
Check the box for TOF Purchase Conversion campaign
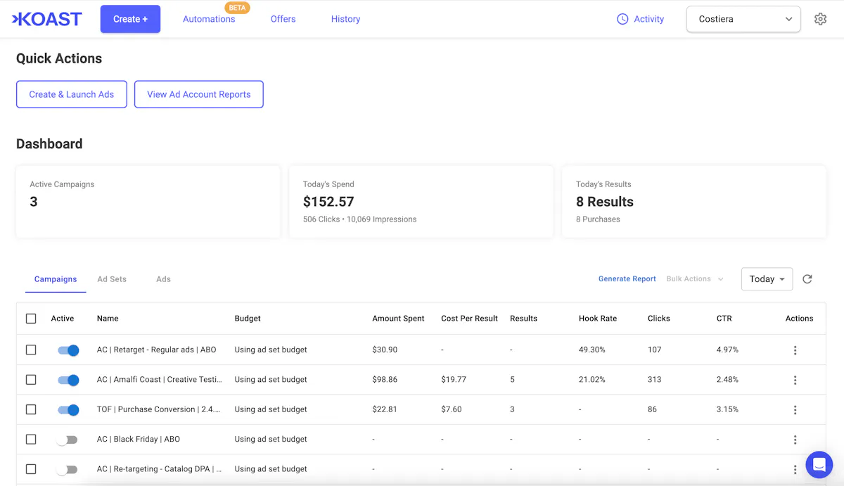(31, 409)
